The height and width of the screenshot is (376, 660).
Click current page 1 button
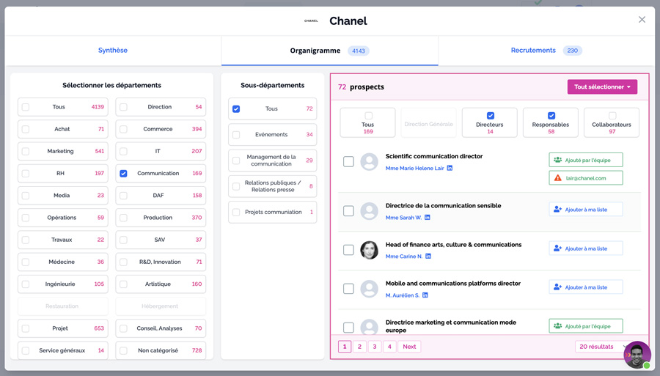point(345,347)
